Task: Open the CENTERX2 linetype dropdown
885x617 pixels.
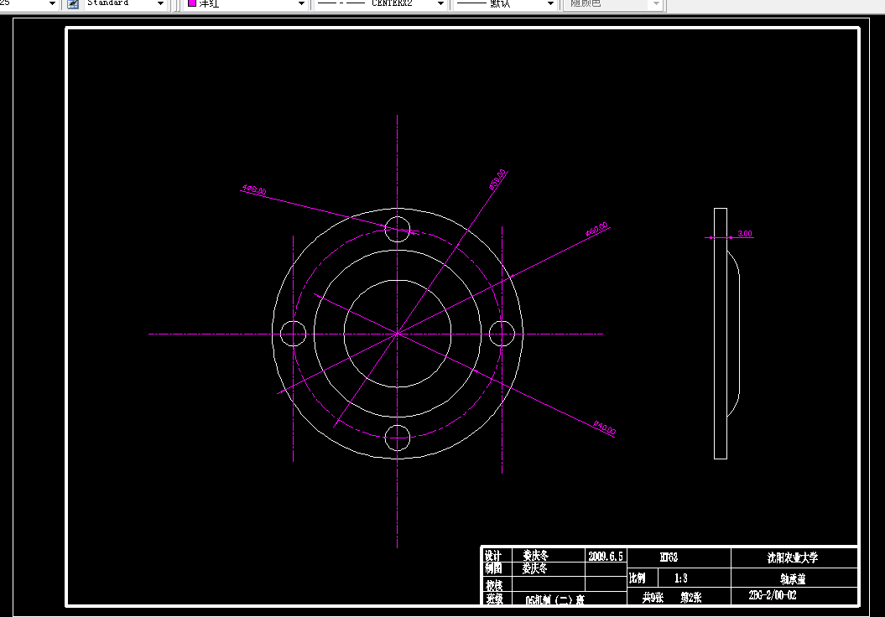Action: [x=440, y=3]
